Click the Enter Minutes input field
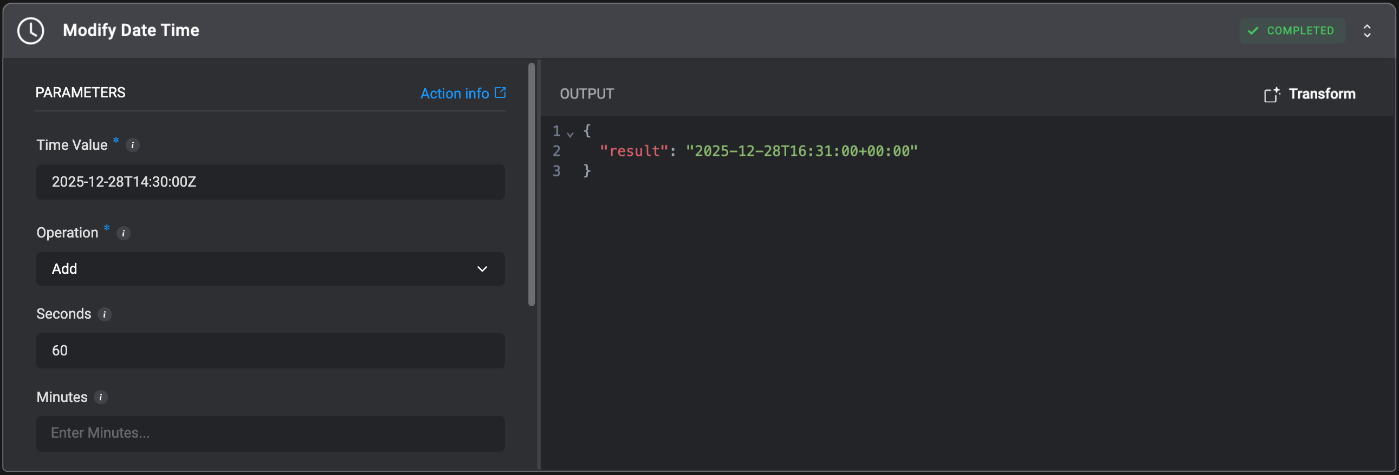 [270, 433]
